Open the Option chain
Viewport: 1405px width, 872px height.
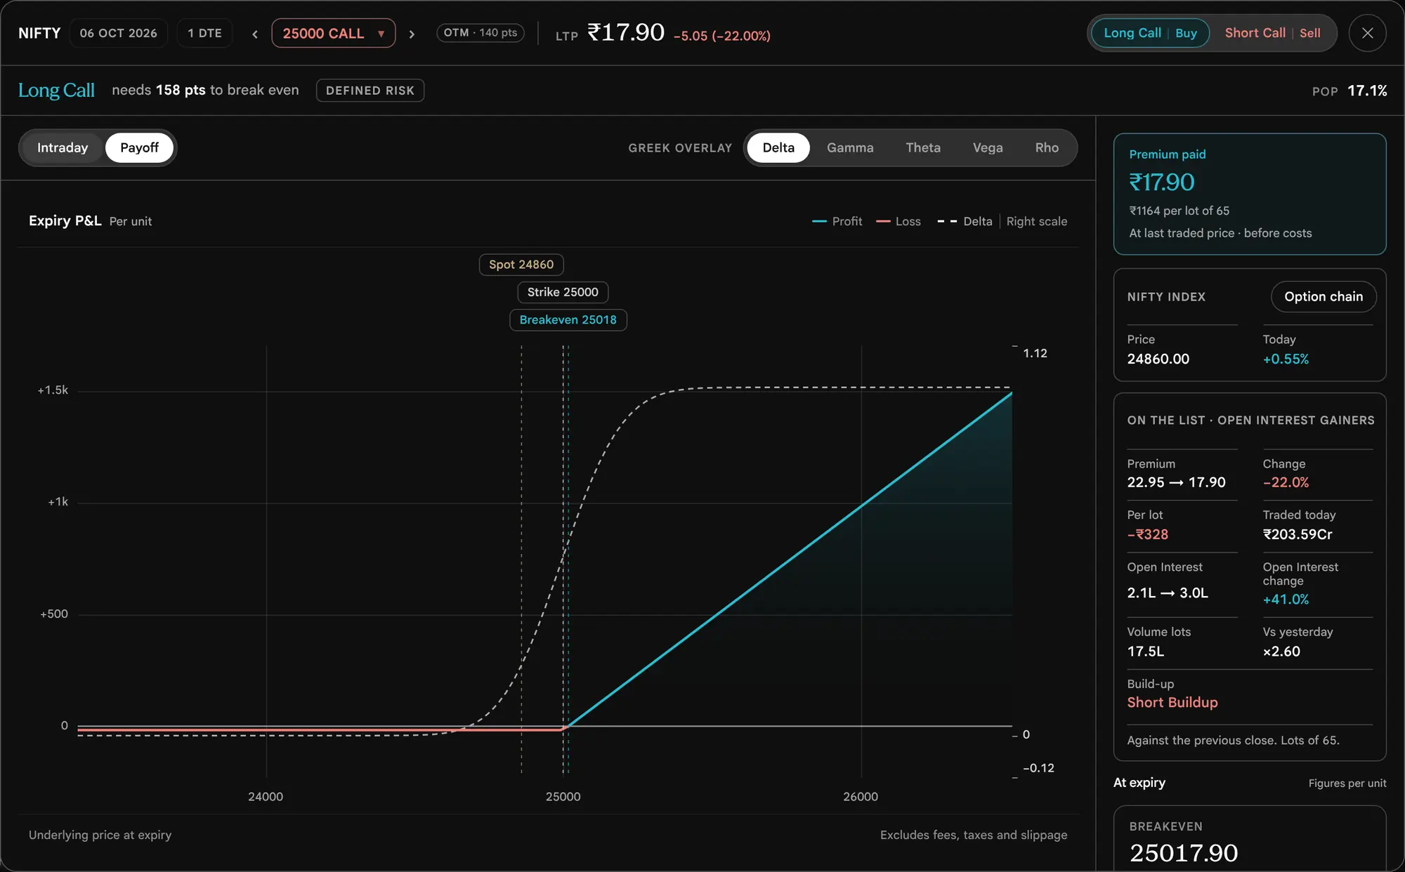click(x=1324, y=297)
